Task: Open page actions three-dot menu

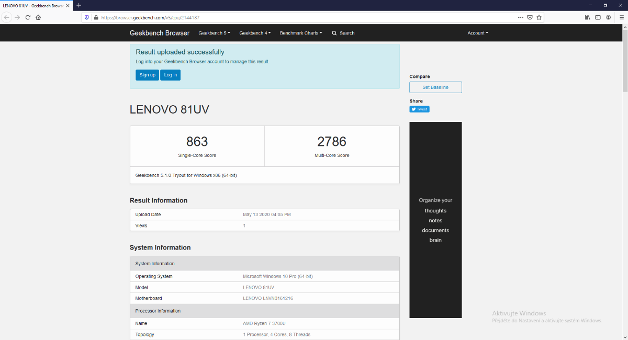Action: pos(520,17)
